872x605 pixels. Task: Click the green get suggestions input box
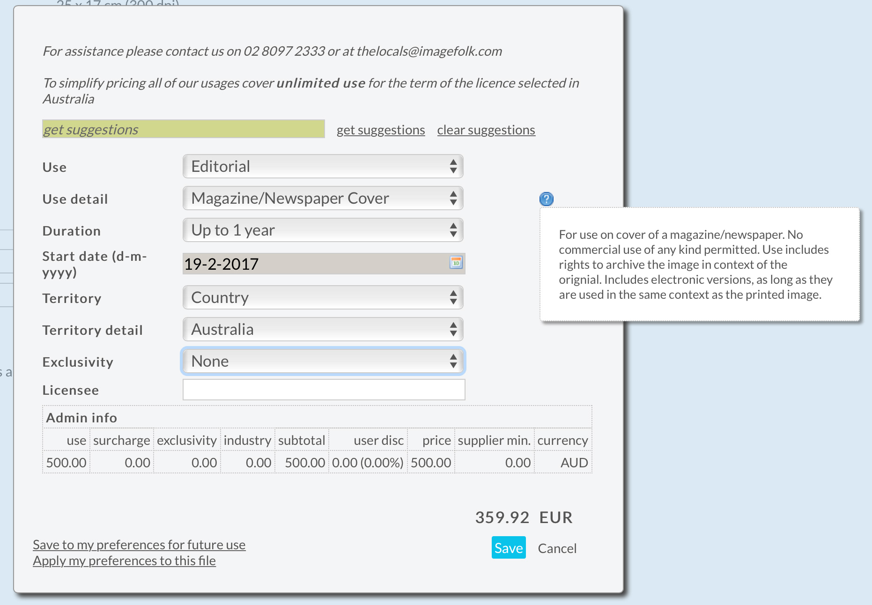point(183,129)
